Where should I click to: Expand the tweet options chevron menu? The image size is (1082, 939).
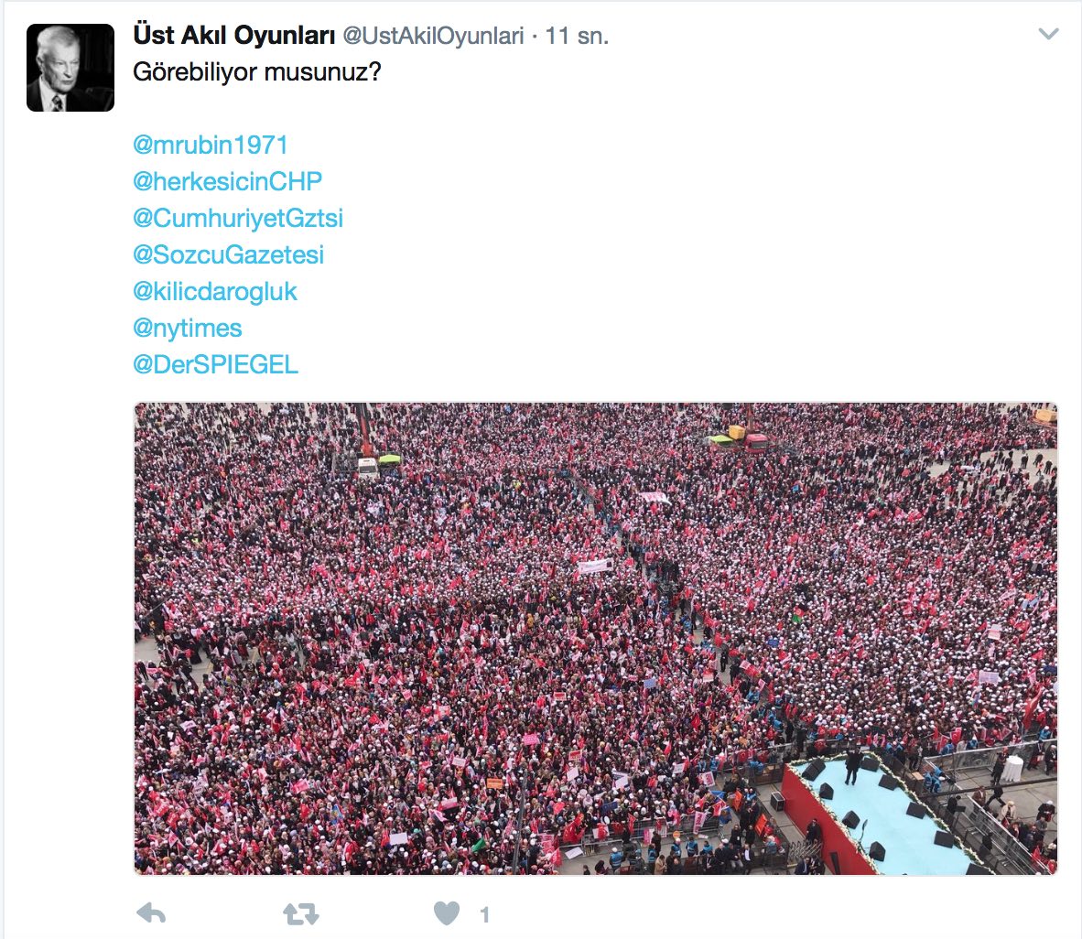(1048, 34)
